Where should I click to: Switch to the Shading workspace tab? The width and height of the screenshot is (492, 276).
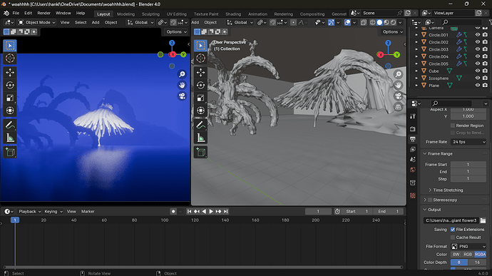[233, 14]
